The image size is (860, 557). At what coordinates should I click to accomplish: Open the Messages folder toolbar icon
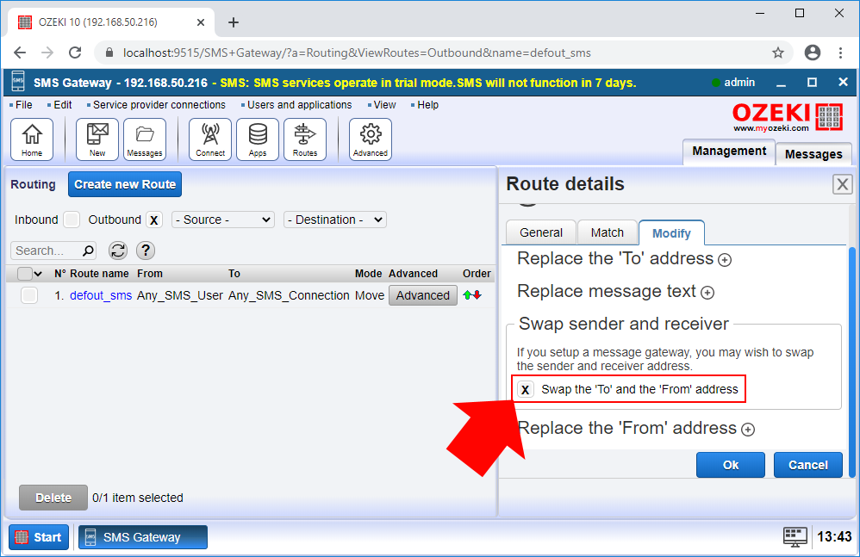145,139
